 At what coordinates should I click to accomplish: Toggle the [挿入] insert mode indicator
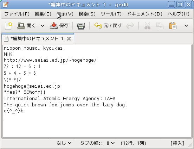pyautogui.click(x=177, y=143)
